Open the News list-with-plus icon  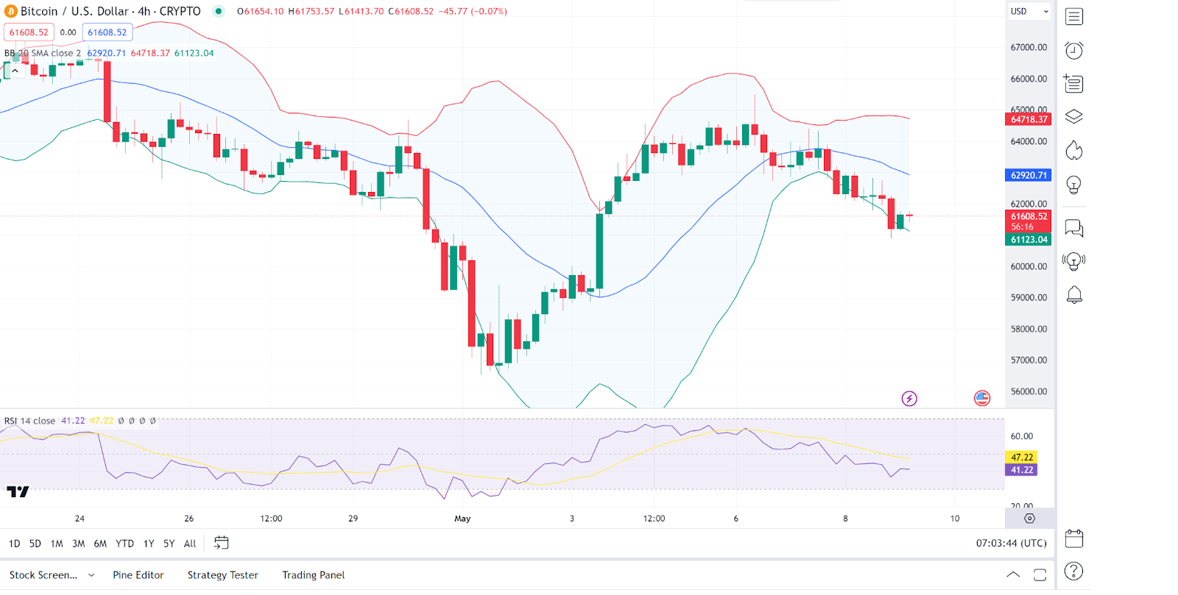point(1073,83)
